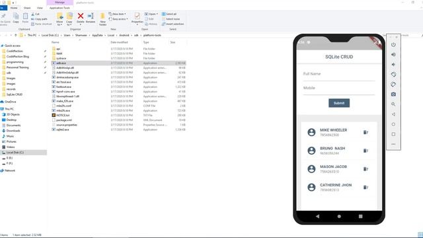Sort files by Name column header
The width and height of the screenshot is (423, 238).
[55, 42]
